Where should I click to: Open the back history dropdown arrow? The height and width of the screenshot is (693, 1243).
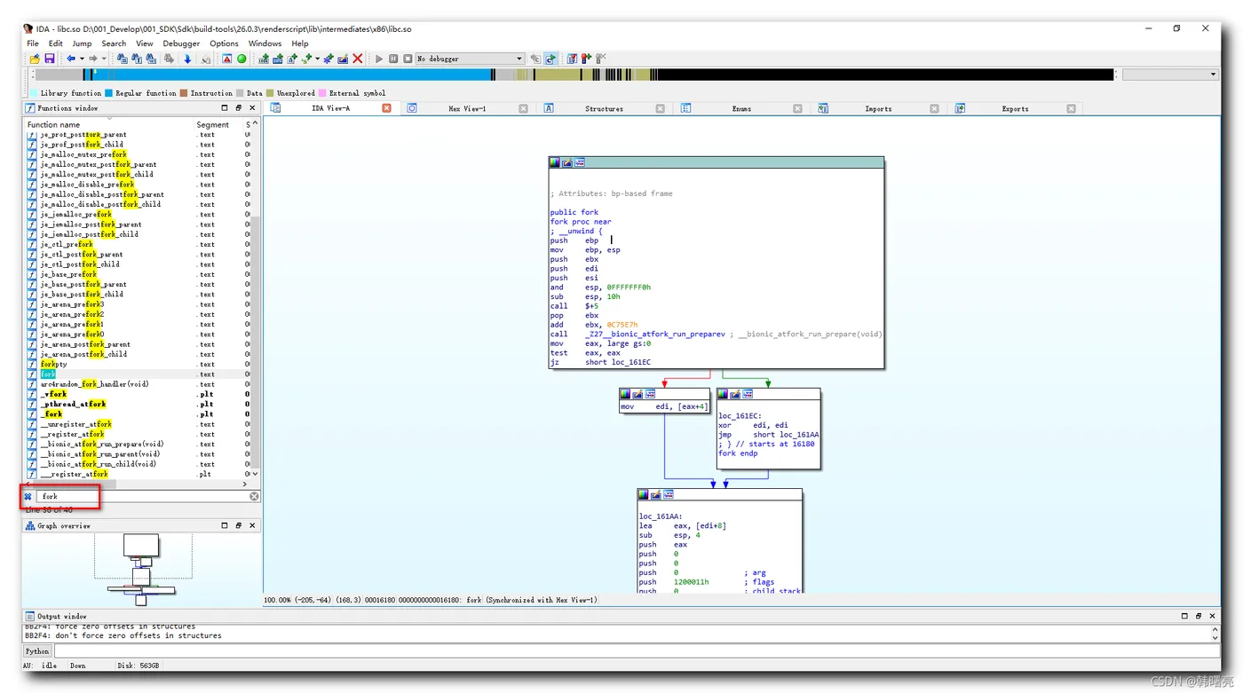coord(82,59)
